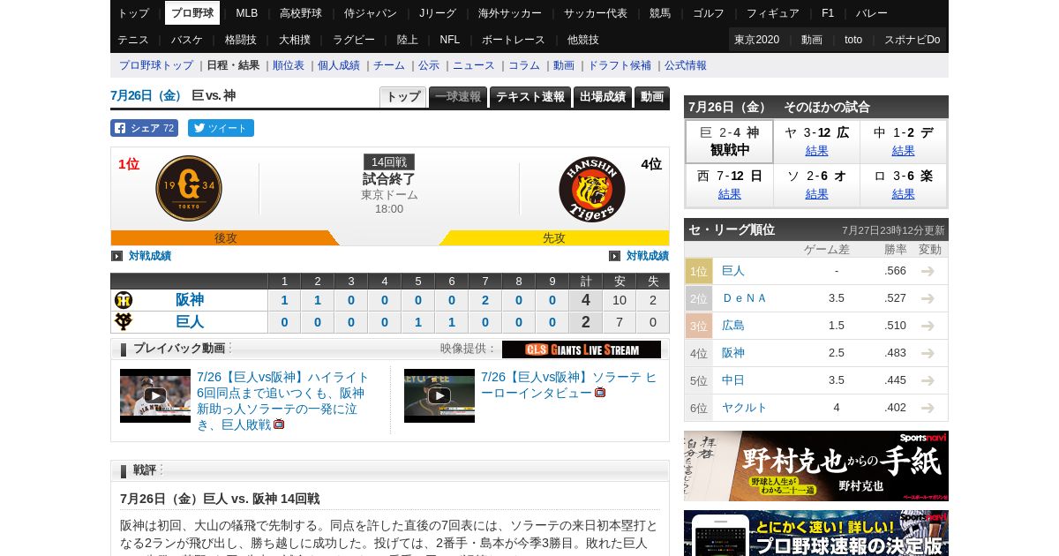Screen dimensions: 1059x556
Task: Switch to テキスト速報 tab
Action: click(530, 97)
